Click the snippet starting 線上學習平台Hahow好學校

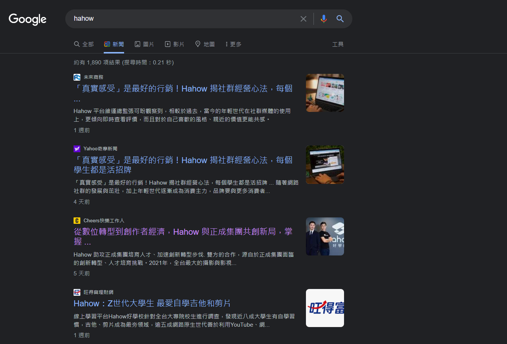click(x=184, y=320)
